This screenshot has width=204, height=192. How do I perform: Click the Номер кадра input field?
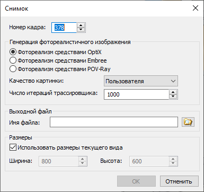pyautogui.click(x=64, y=28)
